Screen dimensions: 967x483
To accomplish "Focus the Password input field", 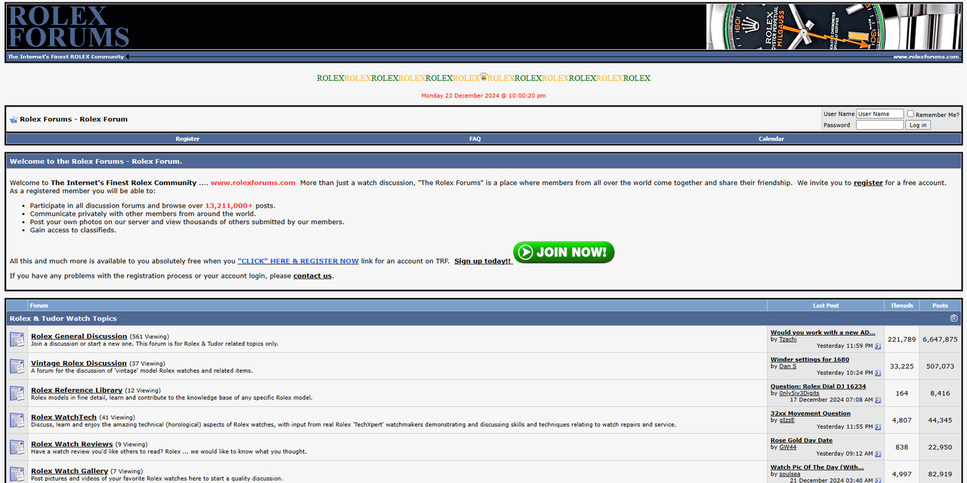I will point(879,125).
